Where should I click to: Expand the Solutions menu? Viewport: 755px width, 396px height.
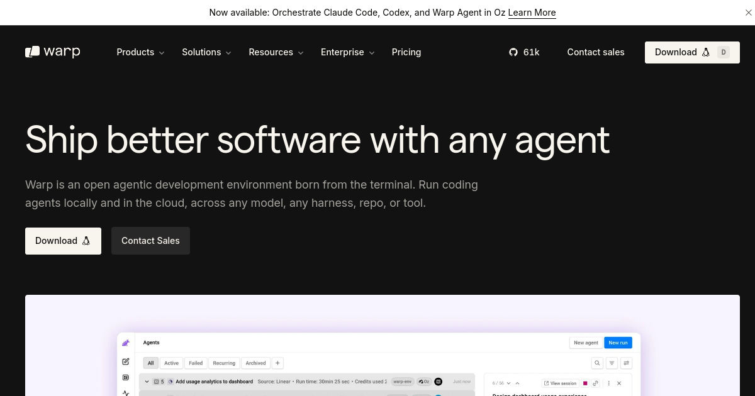coord(206,52)
